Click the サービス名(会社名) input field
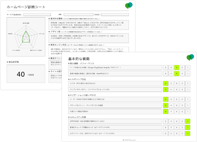Image resolution: width=197 pixels, height=142 pixels. [37, 15]
